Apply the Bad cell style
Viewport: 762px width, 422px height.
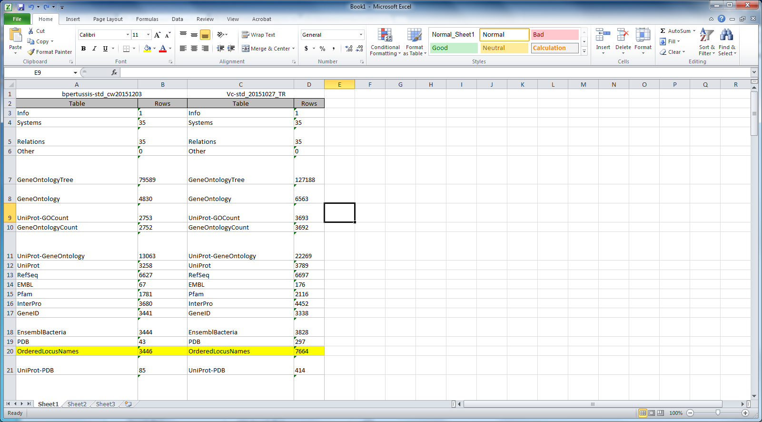(x=555, y=35)
